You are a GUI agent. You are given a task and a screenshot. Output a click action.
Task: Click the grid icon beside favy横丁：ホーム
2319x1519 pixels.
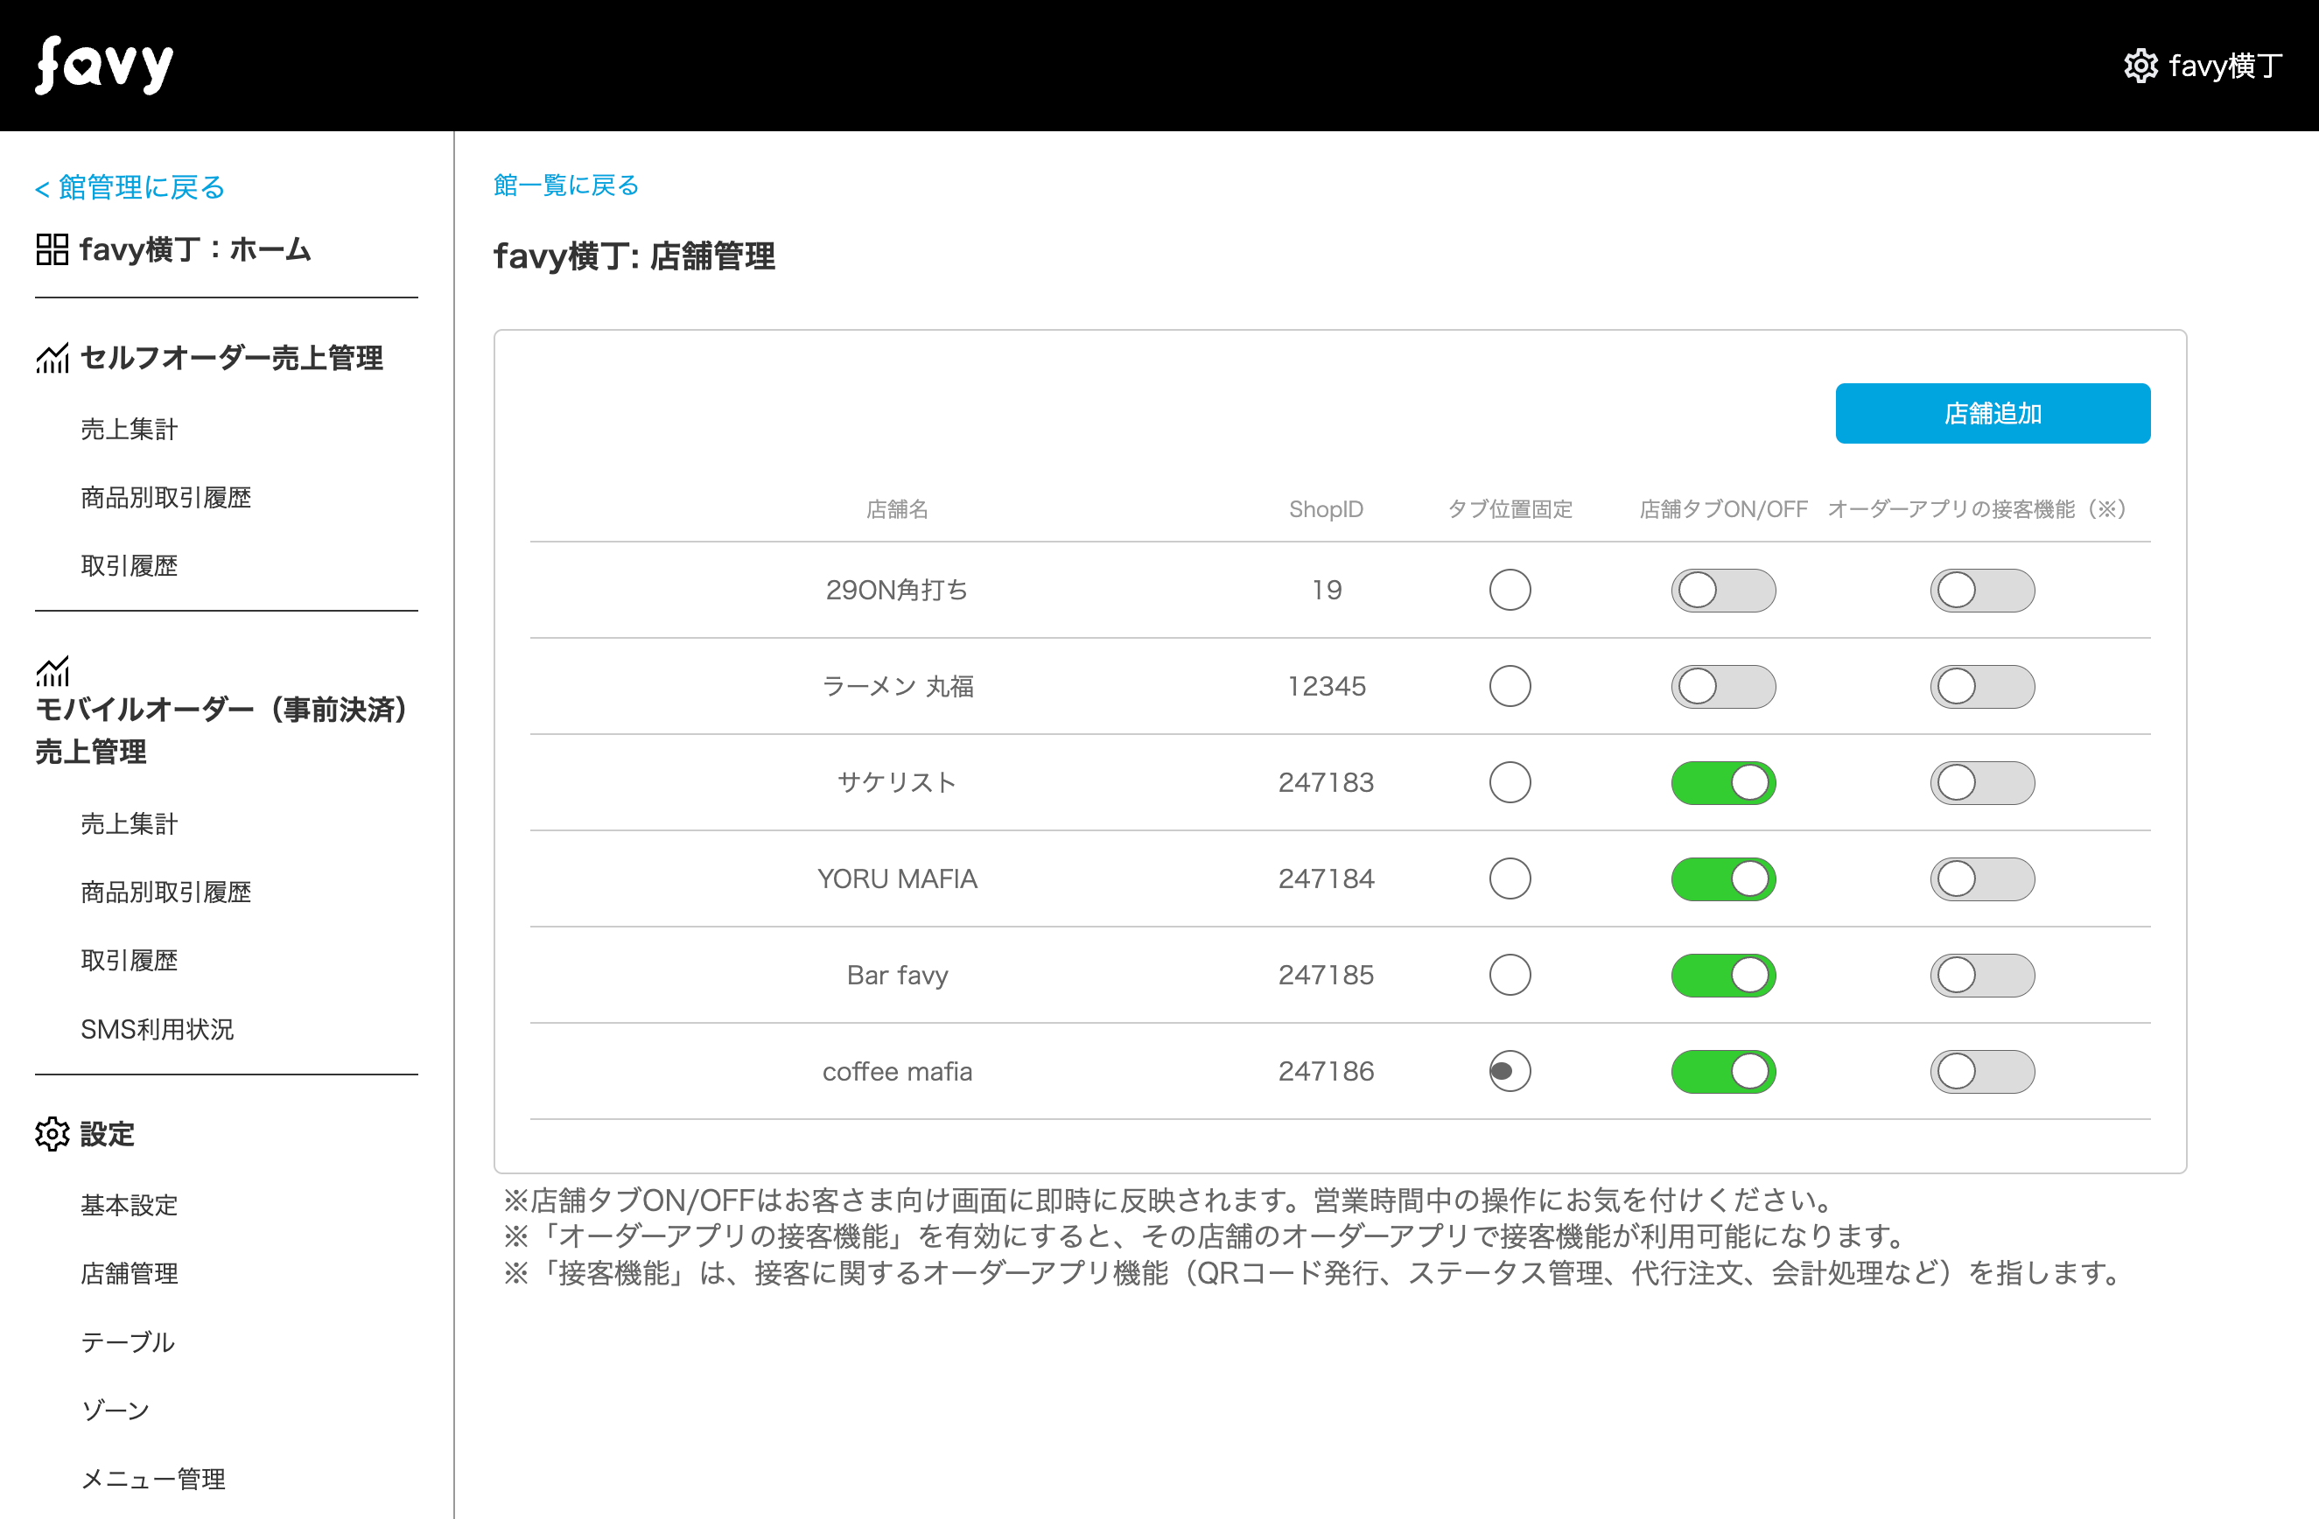[x=52, y=249]
